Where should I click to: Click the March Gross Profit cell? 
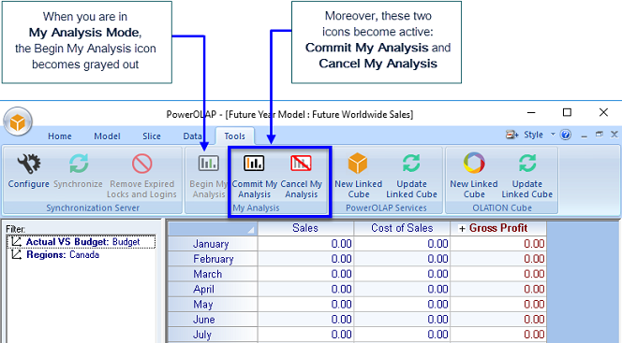pyautogui.click(x=498, y=274)
